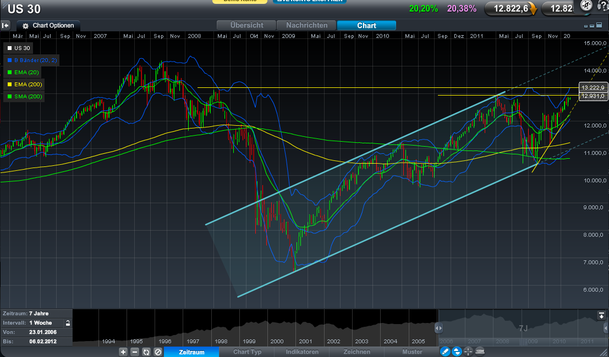Open the Muster bottom tab
Screen dimensions: 609x357
click(412, 352)
